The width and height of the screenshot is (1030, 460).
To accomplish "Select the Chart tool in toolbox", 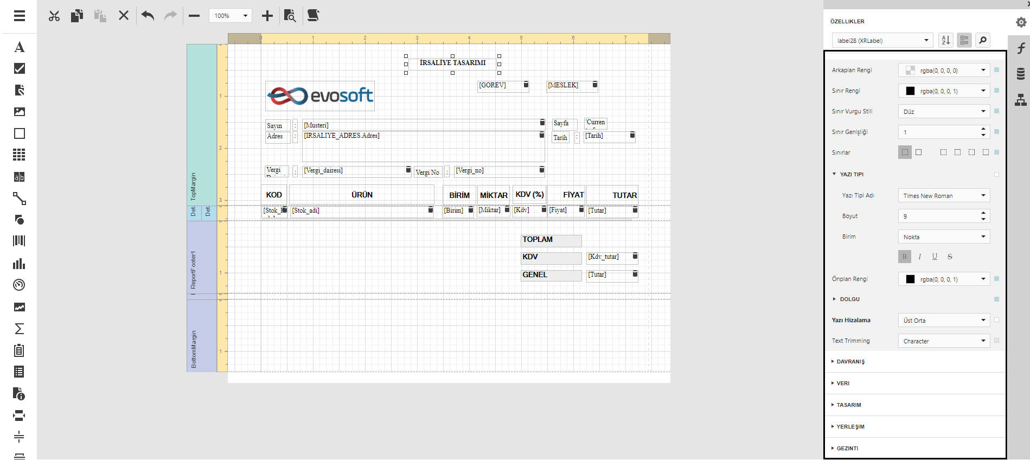I will tap(20, 264).
